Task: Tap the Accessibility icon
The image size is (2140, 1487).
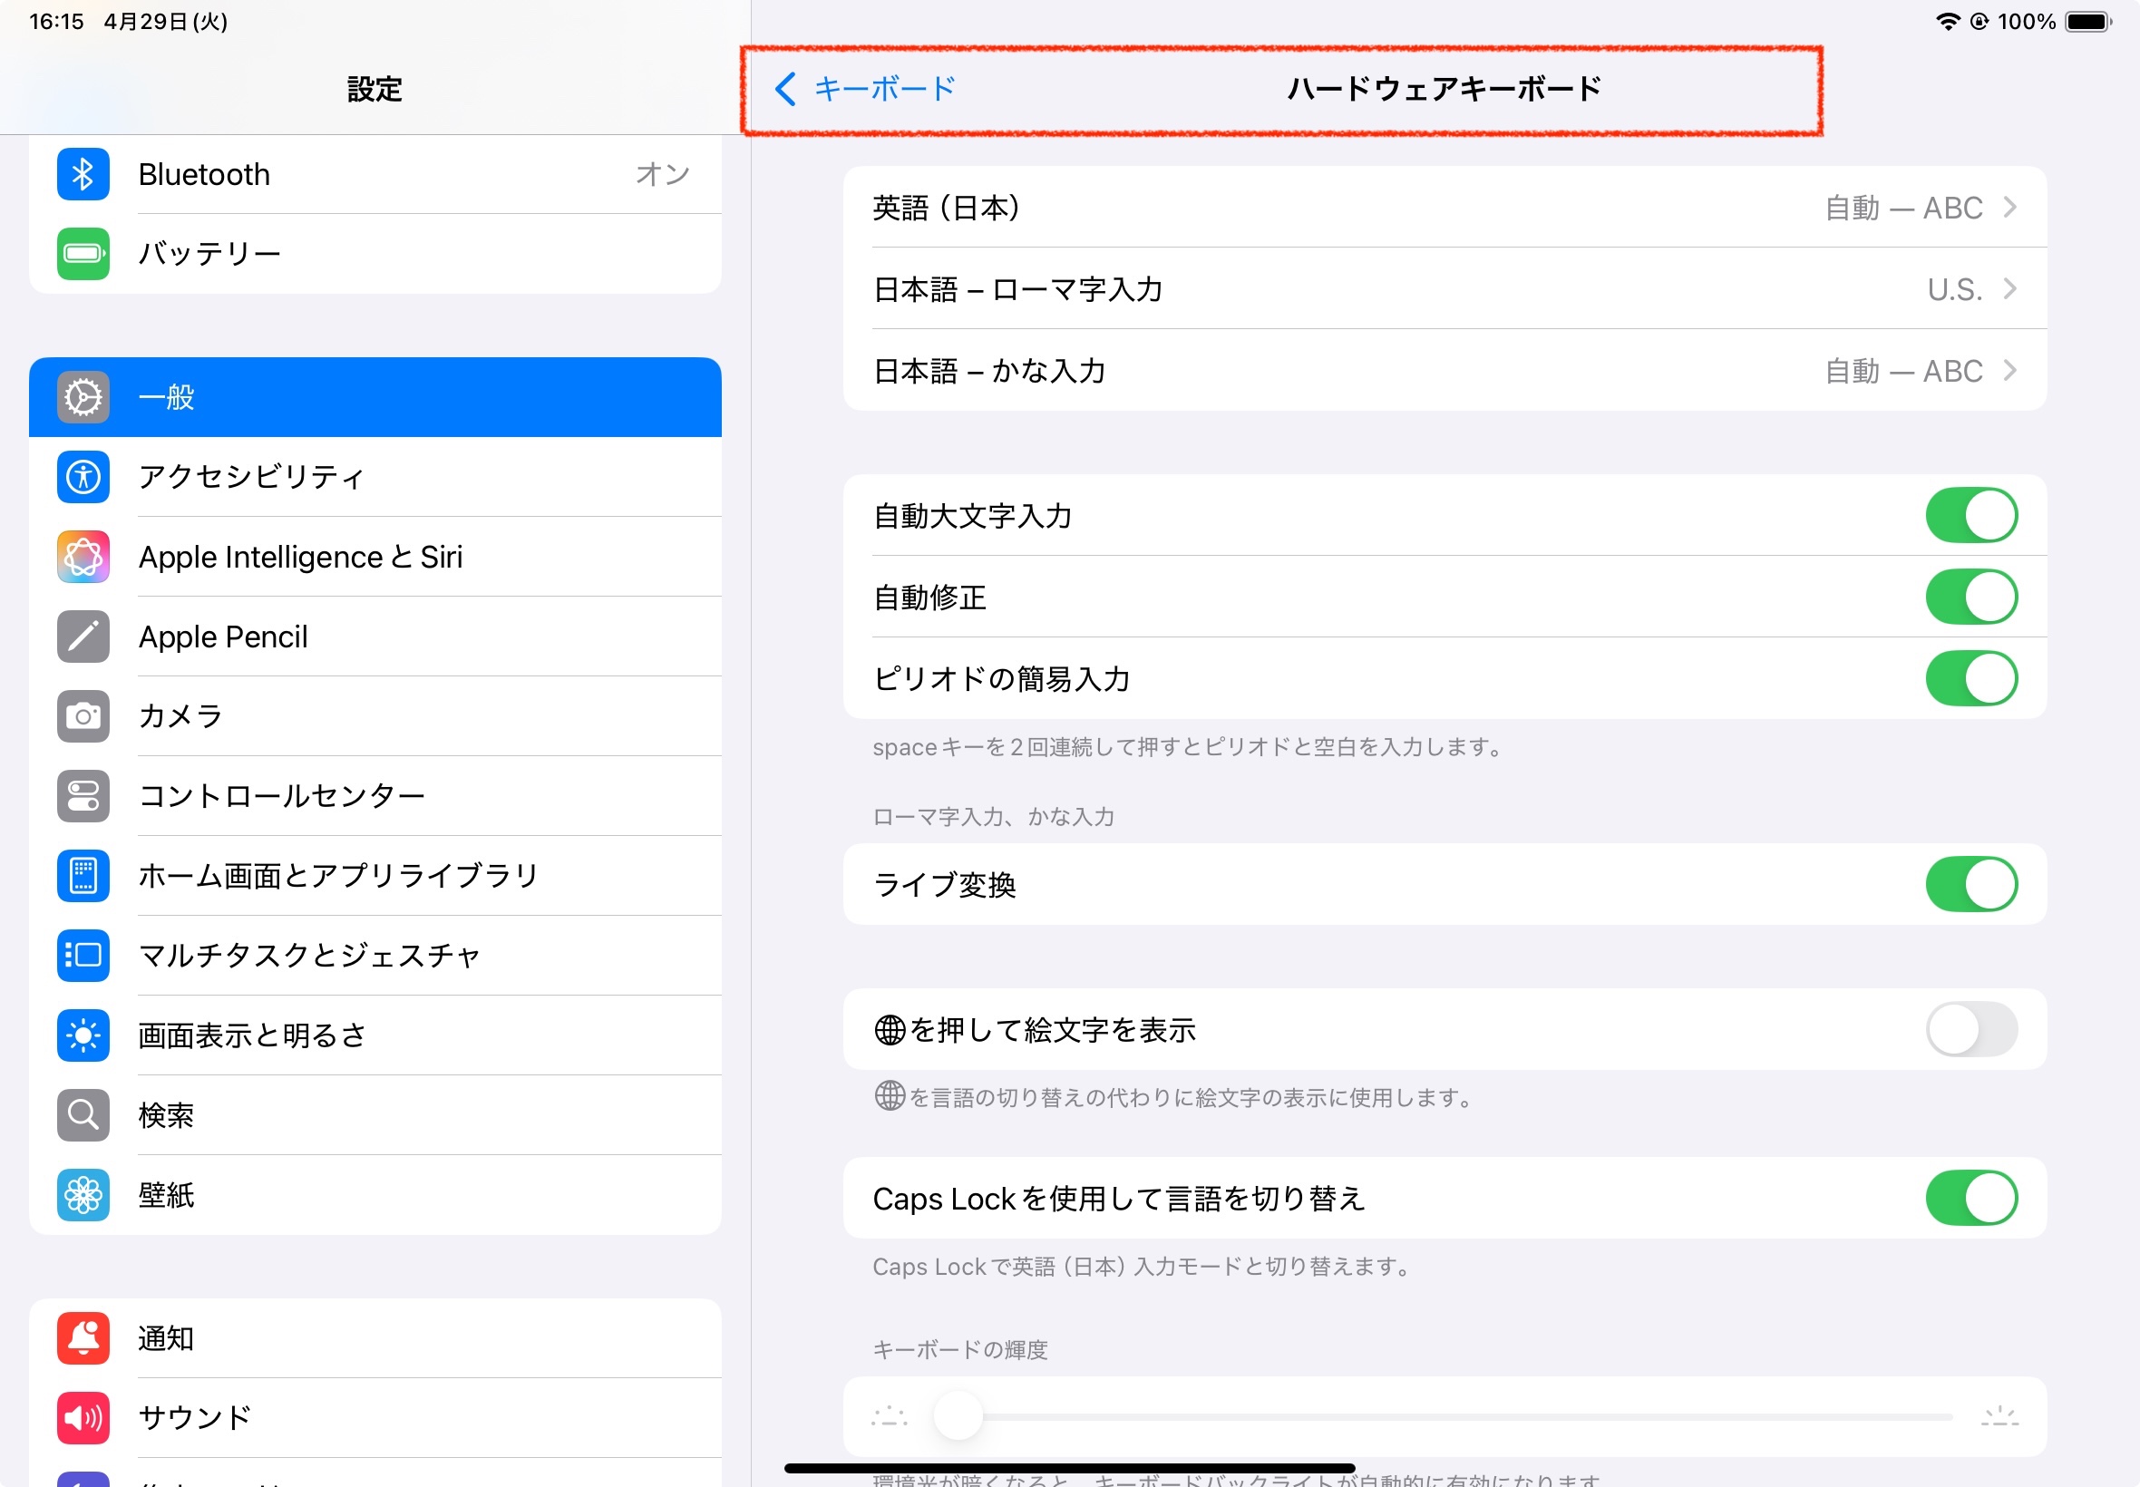Action: 83,477
